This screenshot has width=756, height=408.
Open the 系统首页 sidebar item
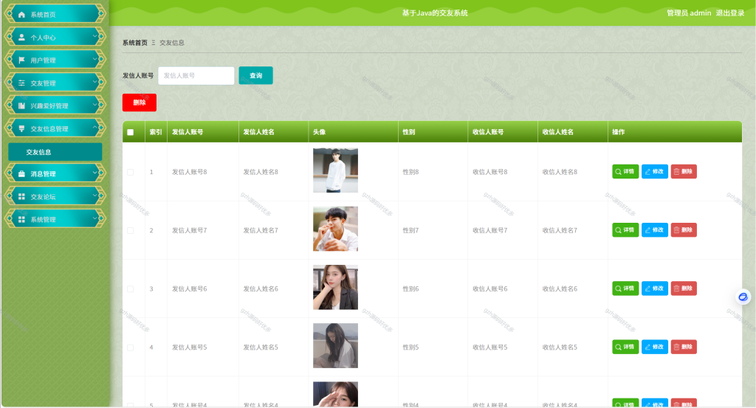tap(55, 14)
